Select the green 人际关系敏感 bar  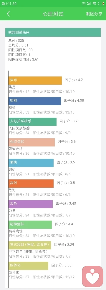[32, 122]
